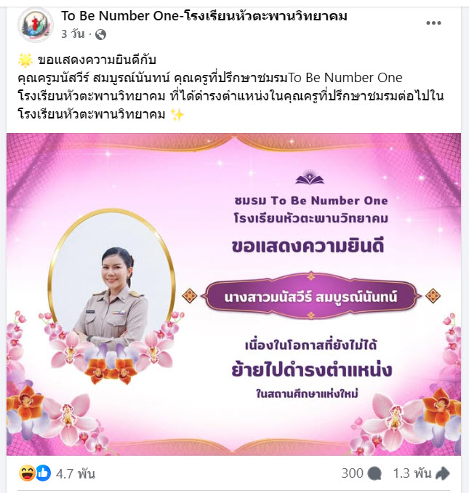Open the pink congratulation image post

coord(234,294)
